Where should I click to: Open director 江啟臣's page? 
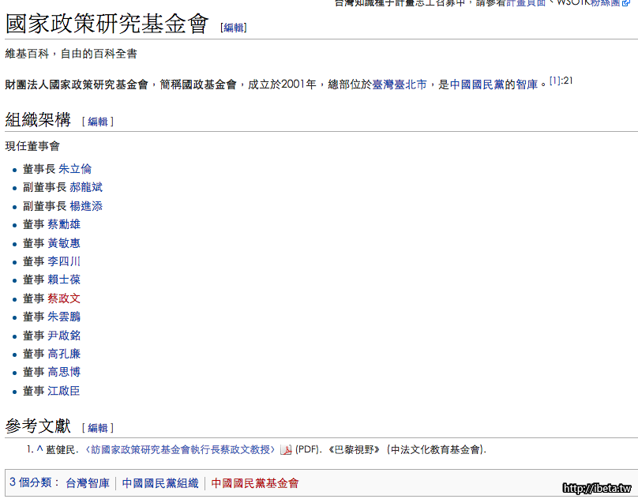pyautogui.click(x=64, y=391)
